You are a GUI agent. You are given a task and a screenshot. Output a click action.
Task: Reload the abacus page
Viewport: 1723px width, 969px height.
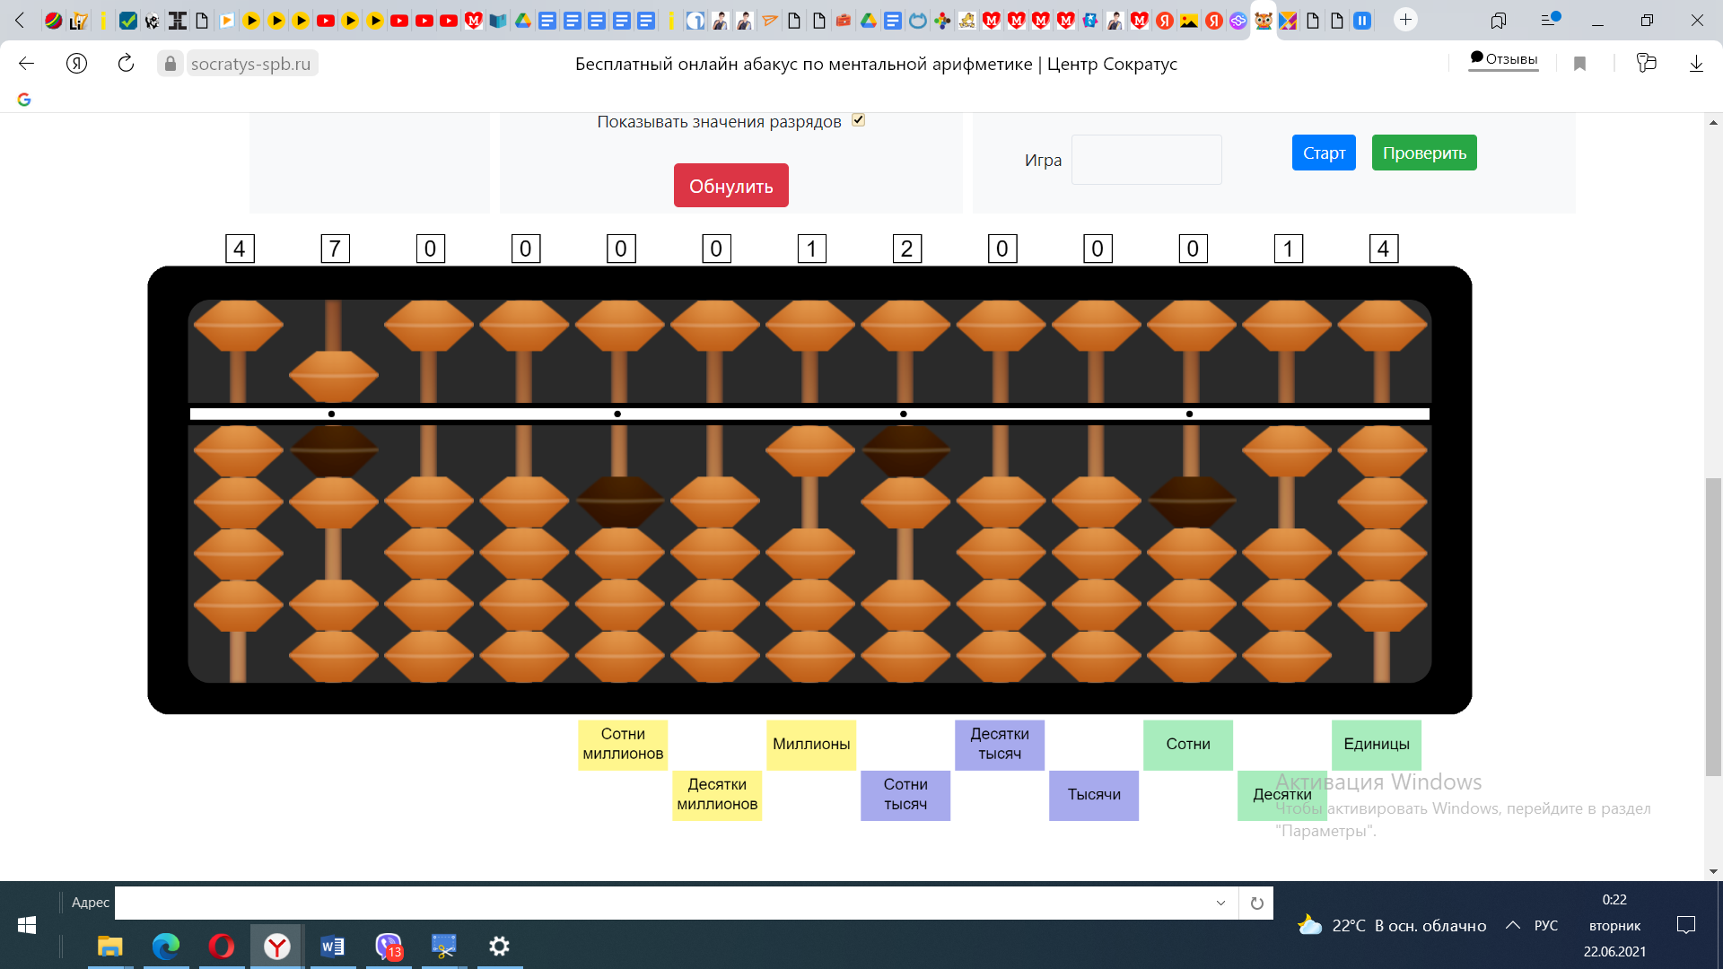click(x=126, y=64)
